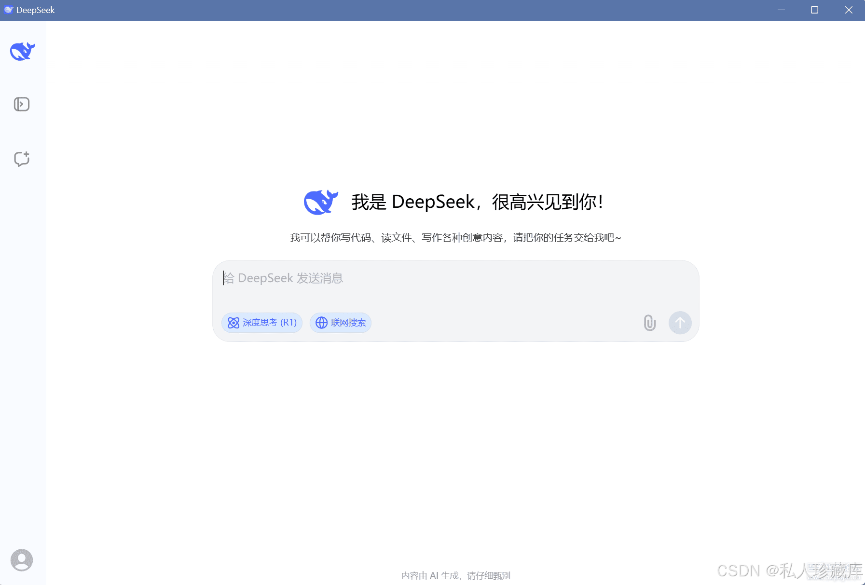Click the DeepSeek whale logo in sidebar
This screenshot has height=585, width=865.
click(22, 51)
